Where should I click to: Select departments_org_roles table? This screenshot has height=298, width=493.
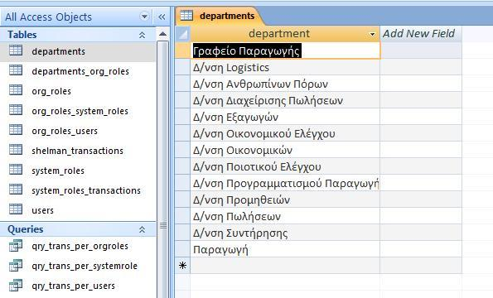78,71
